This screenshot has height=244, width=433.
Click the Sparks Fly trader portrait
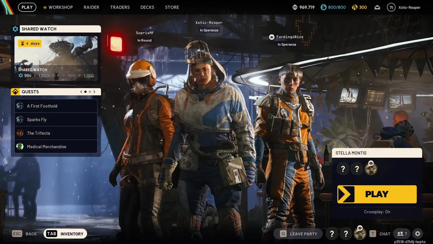tap(20, 120)
